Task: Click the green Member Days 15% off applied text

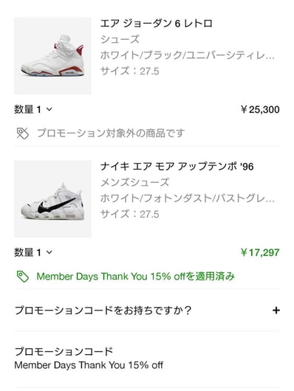Action: pyautogui.click(x=136, y=277)
